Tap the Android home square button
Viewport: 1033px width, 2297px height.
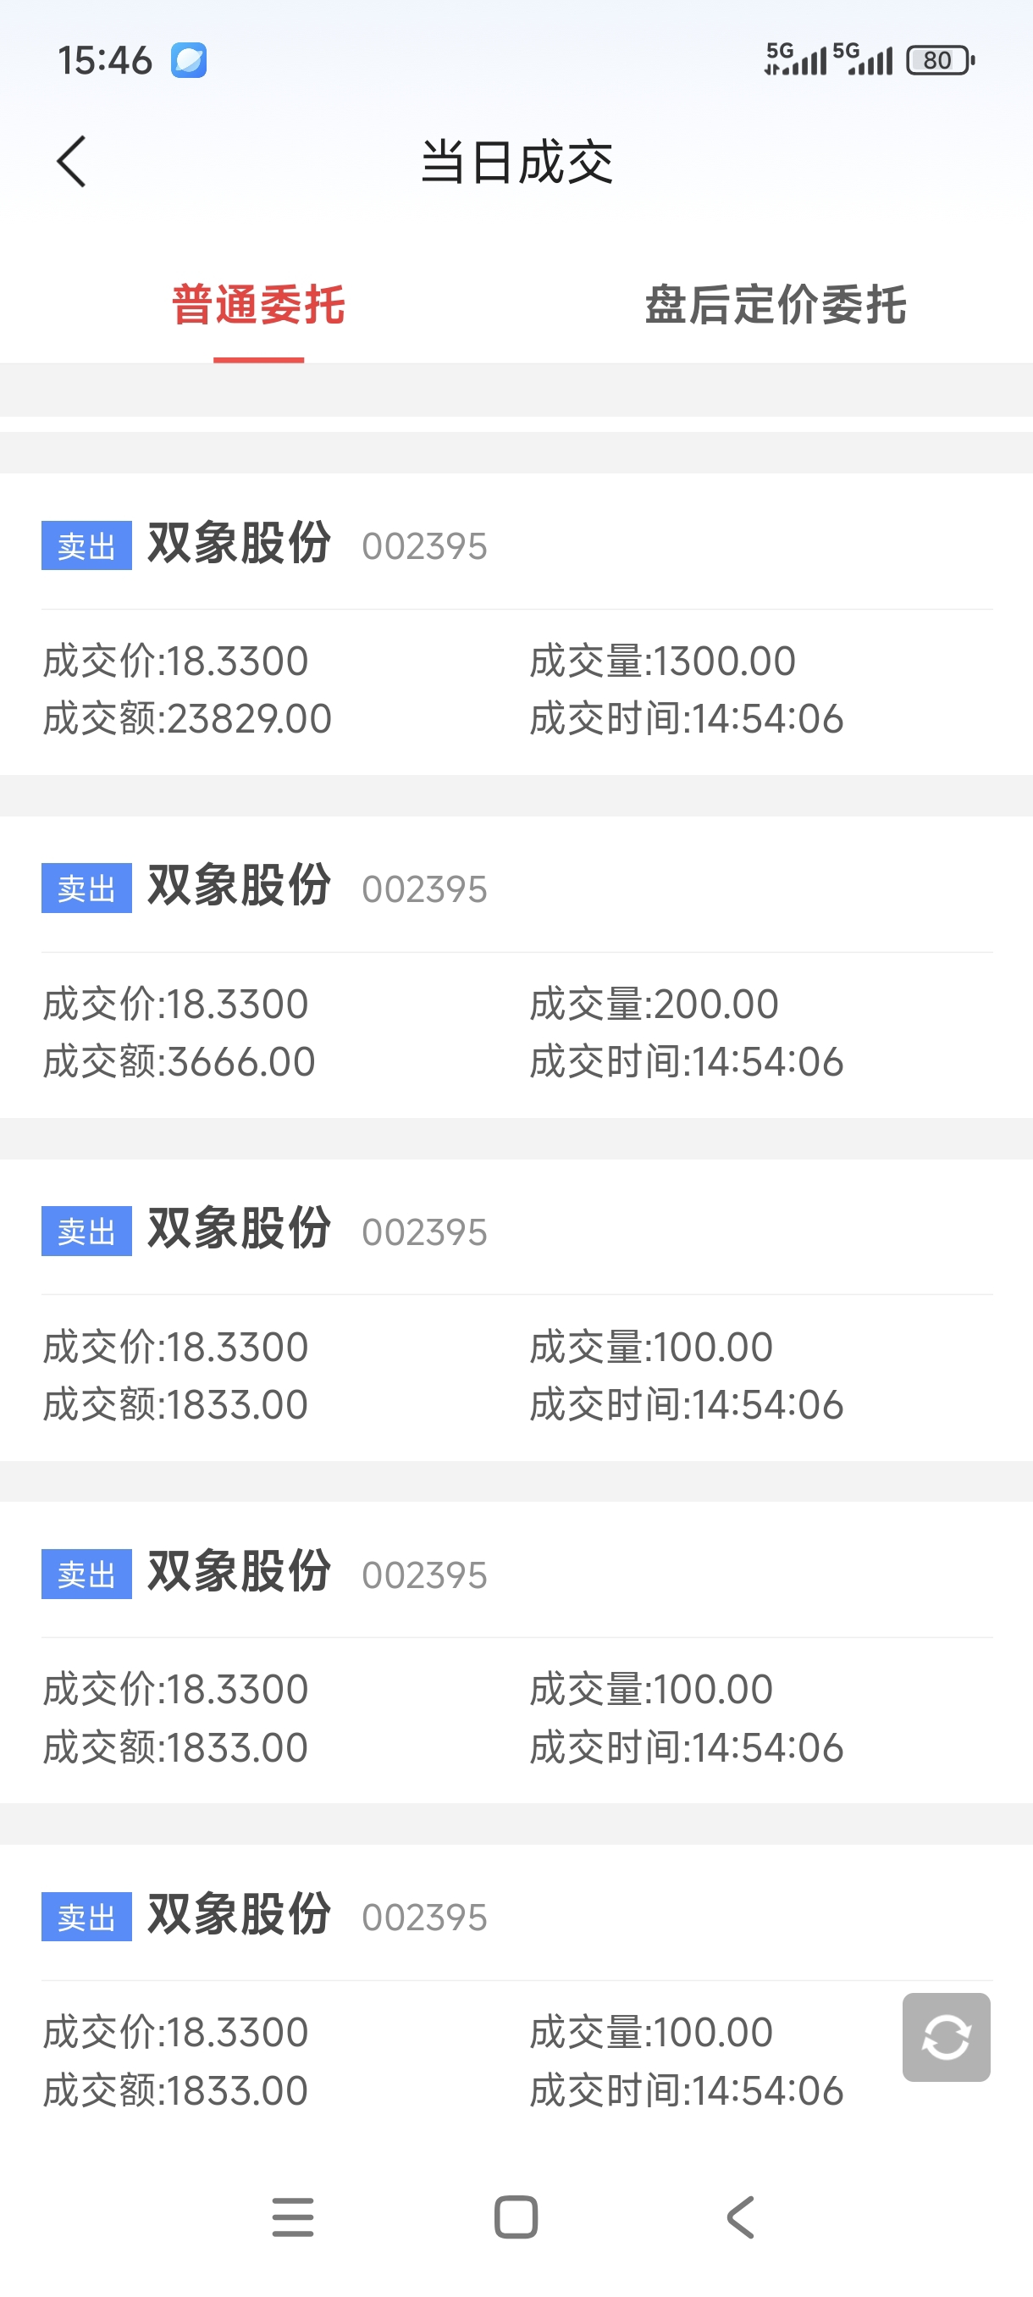point(516,2217)
